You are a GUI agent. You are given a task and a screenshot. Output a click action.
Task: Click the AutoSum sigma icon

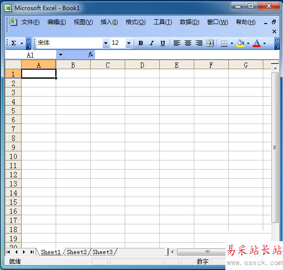click(x=14, y=43)
